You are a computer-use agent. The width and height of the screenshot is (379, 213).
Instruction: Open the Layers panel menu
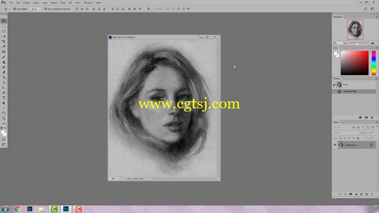click(376, 122)
